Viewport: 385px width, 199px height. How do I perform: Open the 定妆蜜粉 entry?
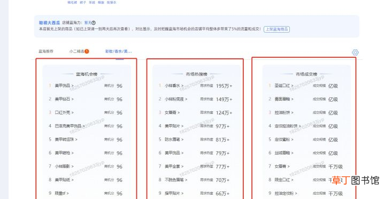pos(284,139)
